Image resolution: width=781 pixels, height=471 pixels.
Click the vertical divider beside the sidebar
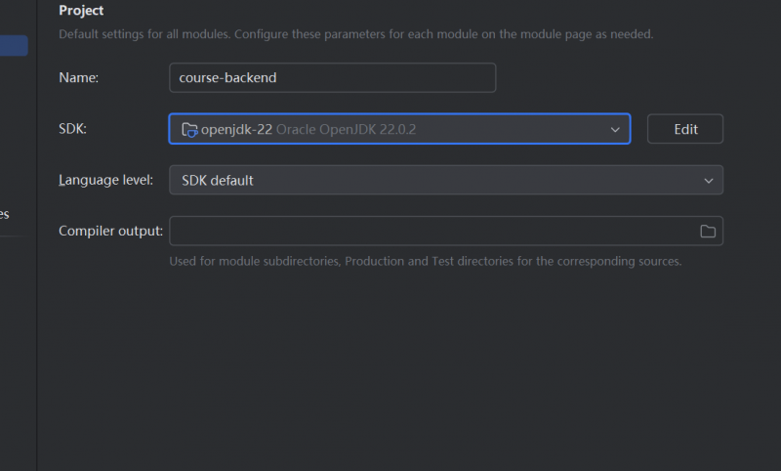pos(37,293)
